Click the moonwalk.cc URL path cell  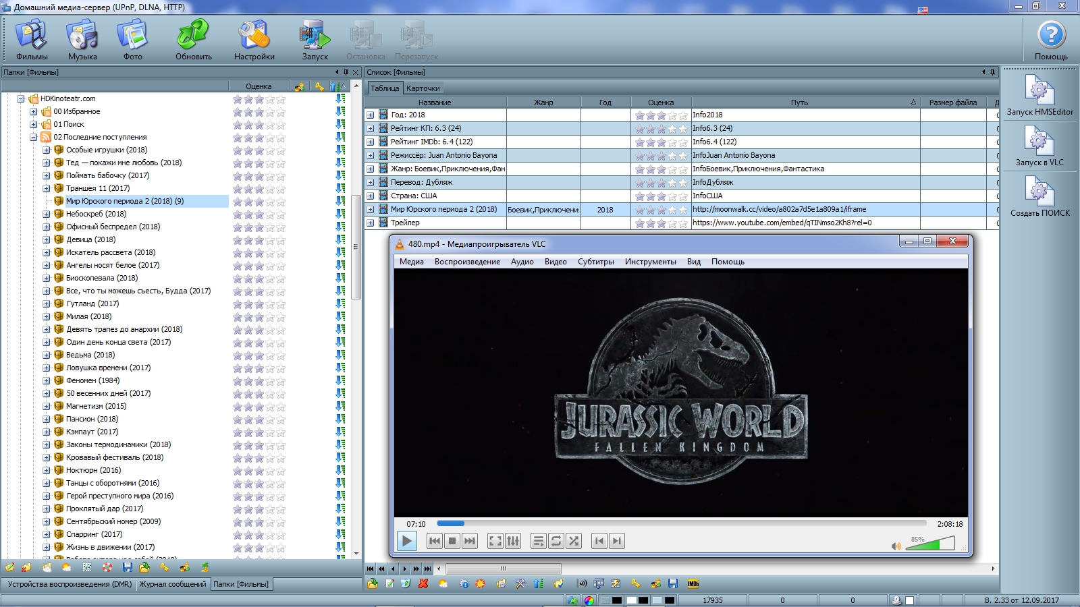[806, 209]
